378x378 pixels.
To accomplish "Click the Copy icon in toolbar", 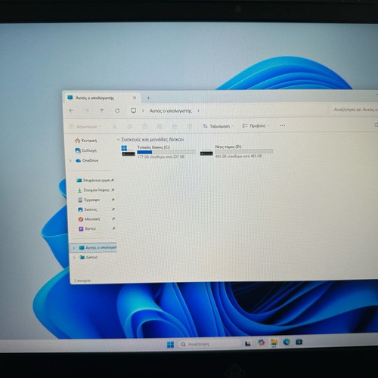I will [130, 126].
